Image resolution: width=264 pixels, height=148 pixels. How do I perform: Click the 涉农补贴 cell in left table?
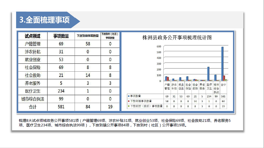click(32, 52)
